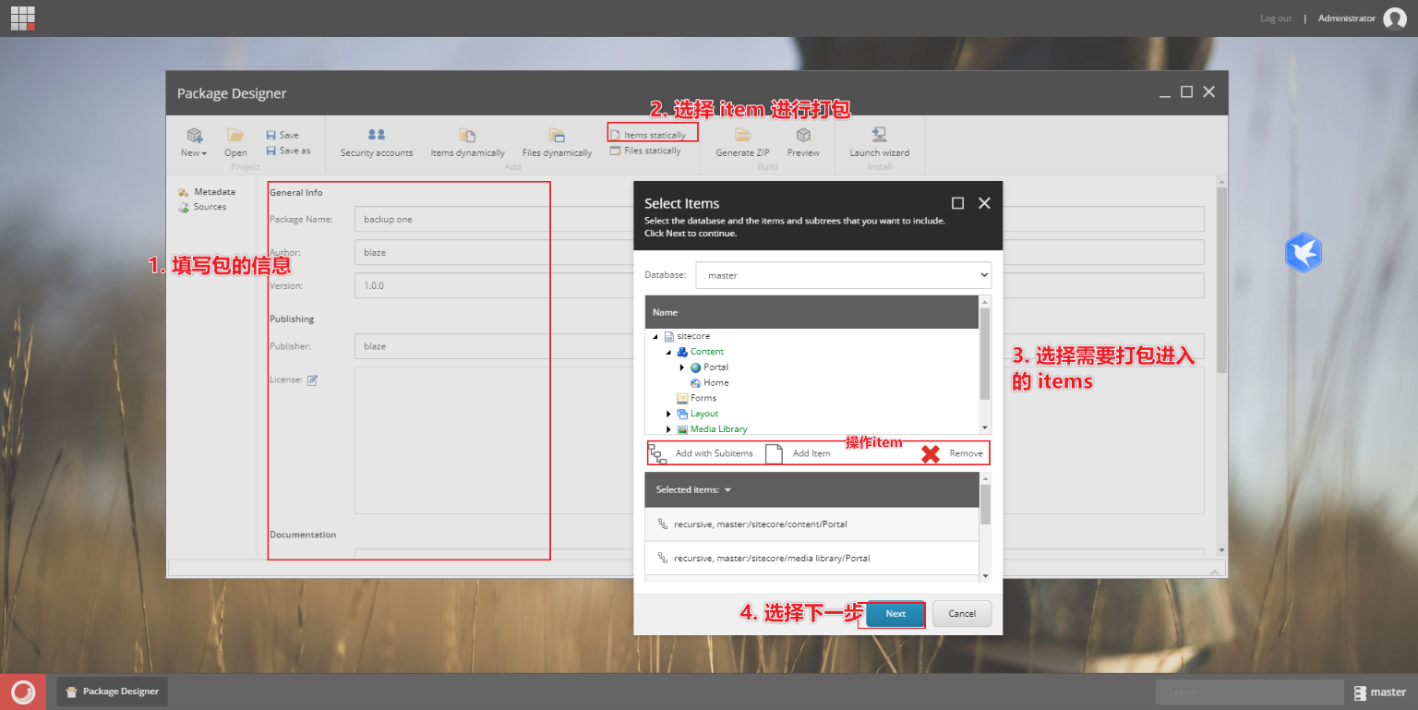Image resolution: width=1418 pixels, height=710 pixels.
Task: Click the Cancel button
Action: coord(962,614)
